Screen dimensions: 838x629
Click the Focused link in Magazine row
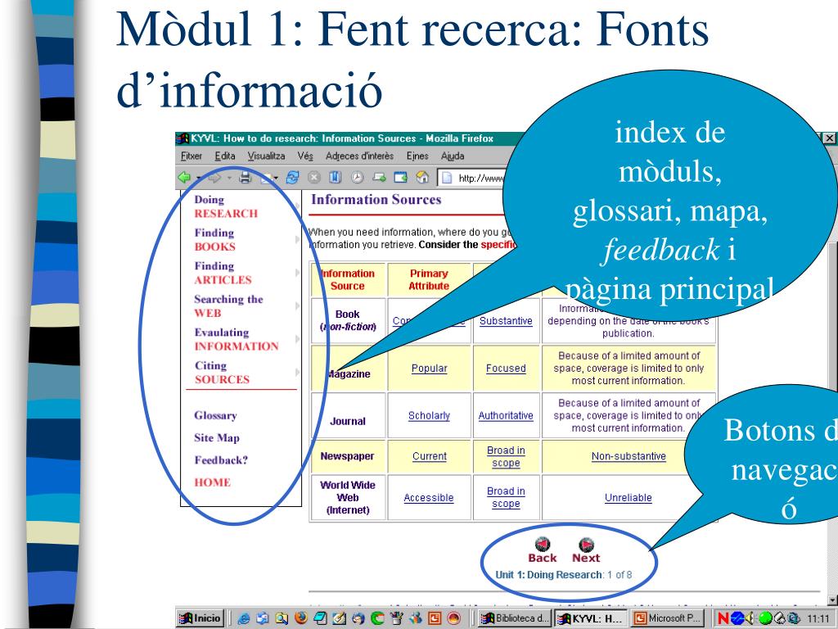506,369
